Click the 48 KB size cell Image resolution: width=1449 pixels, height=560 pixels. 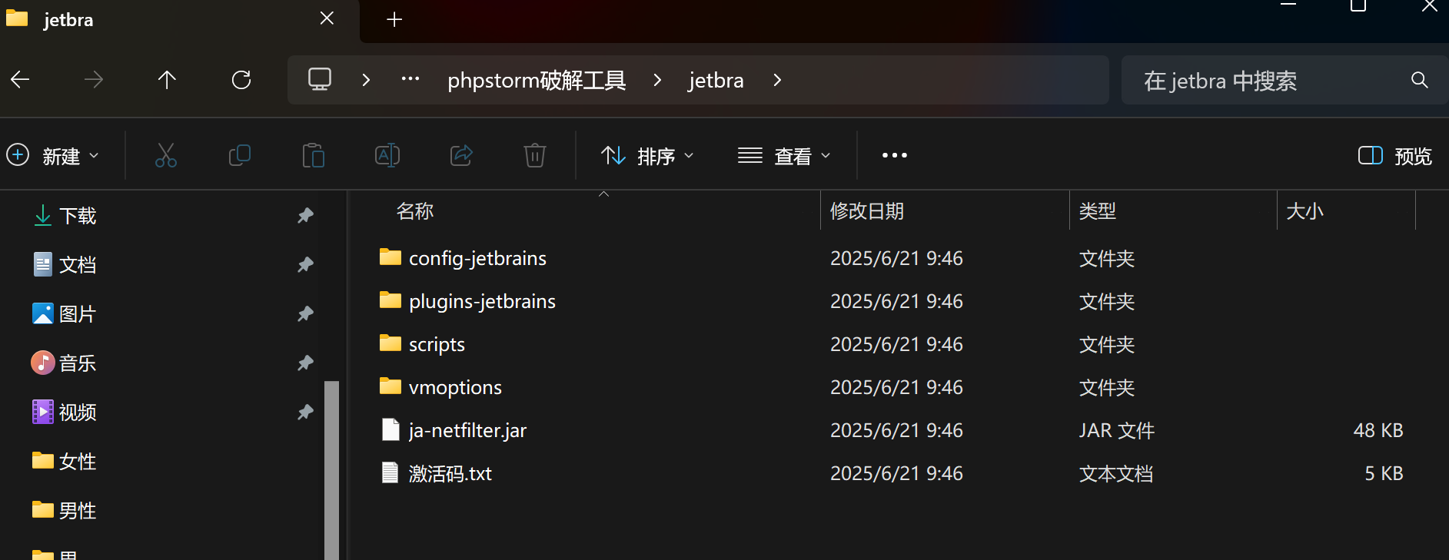coord(1378,430)
